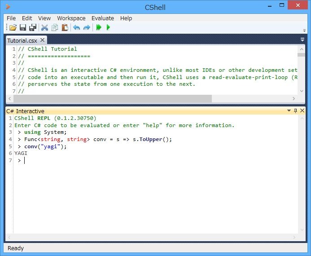This screenshot has width=311, height=256.
Task: Run selection with single green arrow
Action: click(x=108, y=28)
